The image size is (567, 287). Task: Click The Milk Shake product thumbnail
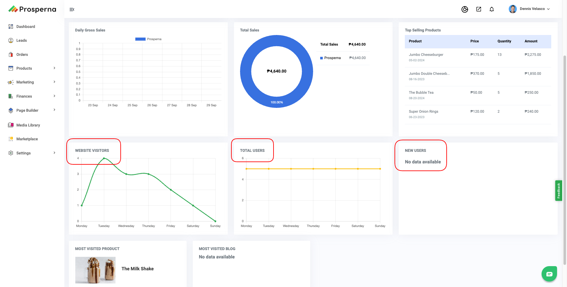click(x=95, y=270)
